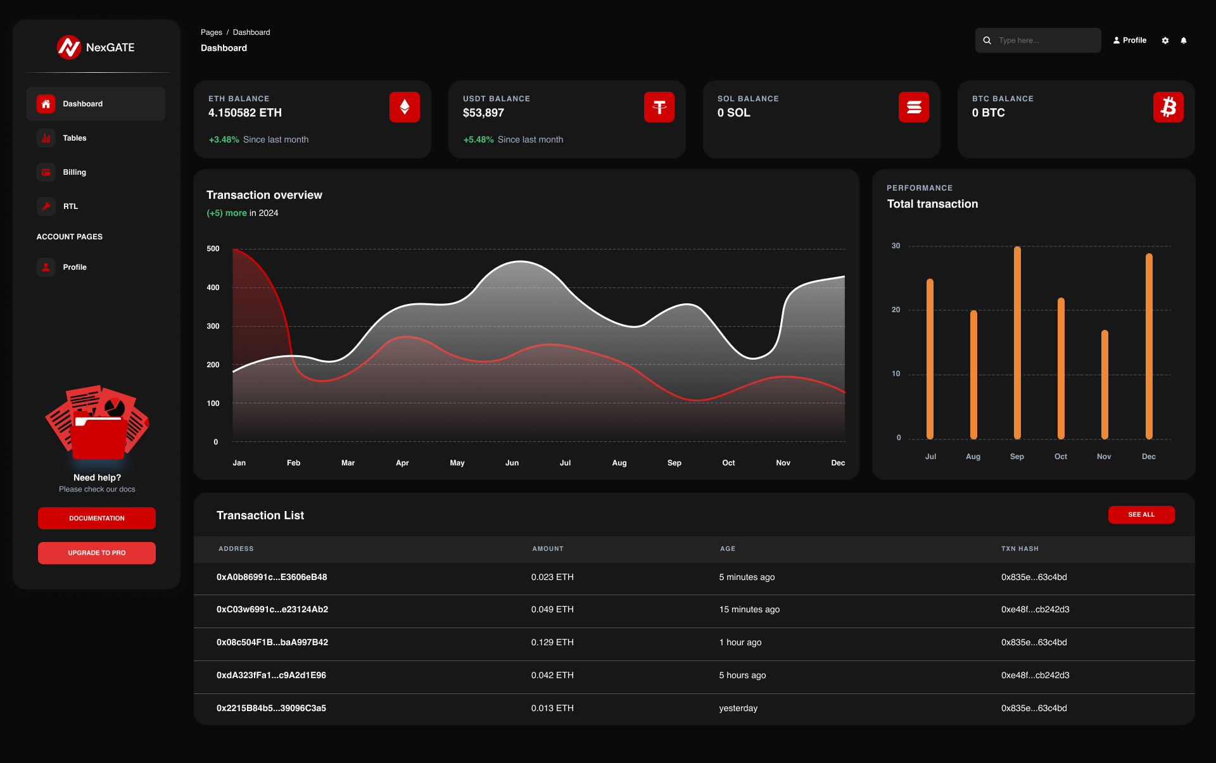Click the 4.150582 ETH balance value

[x=245, y=113]
